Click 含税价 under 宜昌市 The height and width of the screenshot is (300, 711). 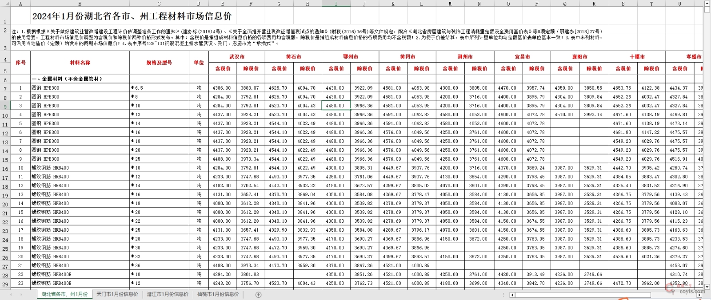point(508,68)
